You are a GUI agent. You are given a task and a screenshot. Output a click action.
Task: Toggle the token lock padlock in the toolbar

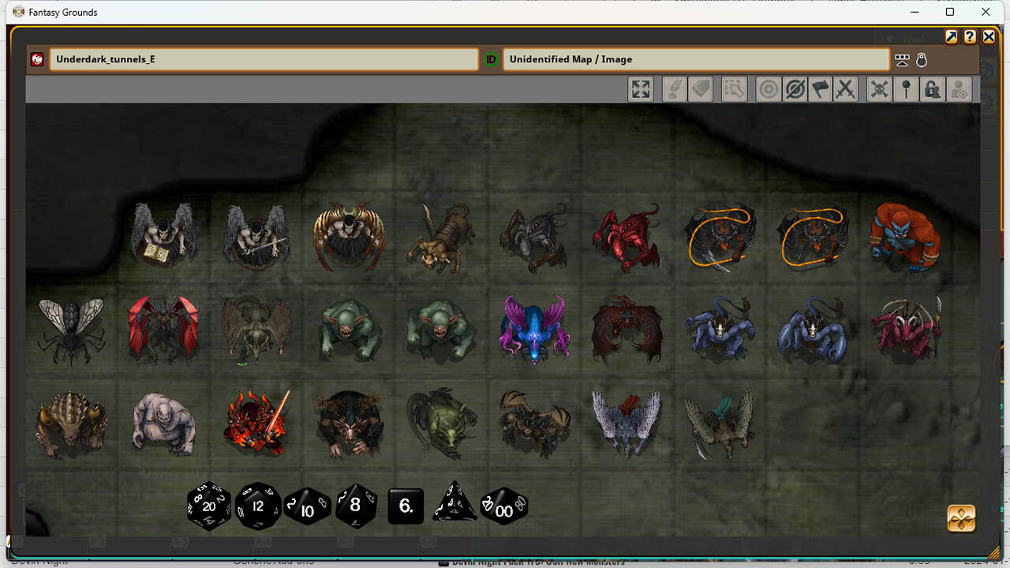click(x=932, y=88)
